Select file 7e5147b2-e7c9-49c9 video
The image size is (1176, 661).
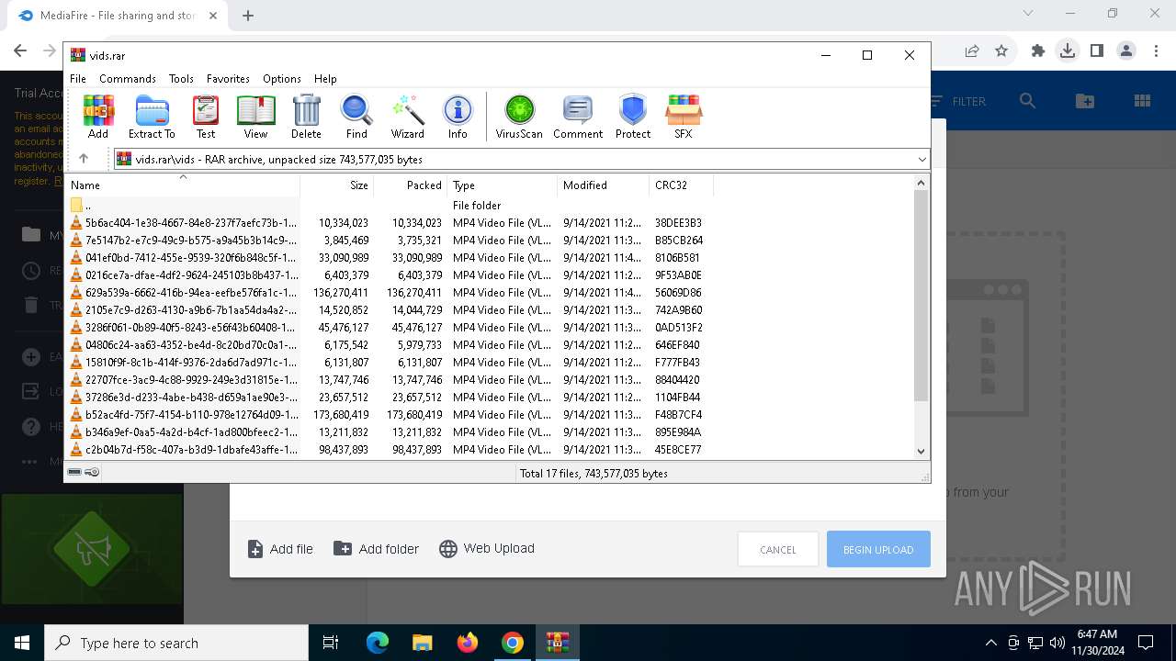390,241
